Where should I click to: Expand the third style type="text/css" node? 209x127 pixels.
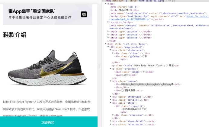pos(108,38)
